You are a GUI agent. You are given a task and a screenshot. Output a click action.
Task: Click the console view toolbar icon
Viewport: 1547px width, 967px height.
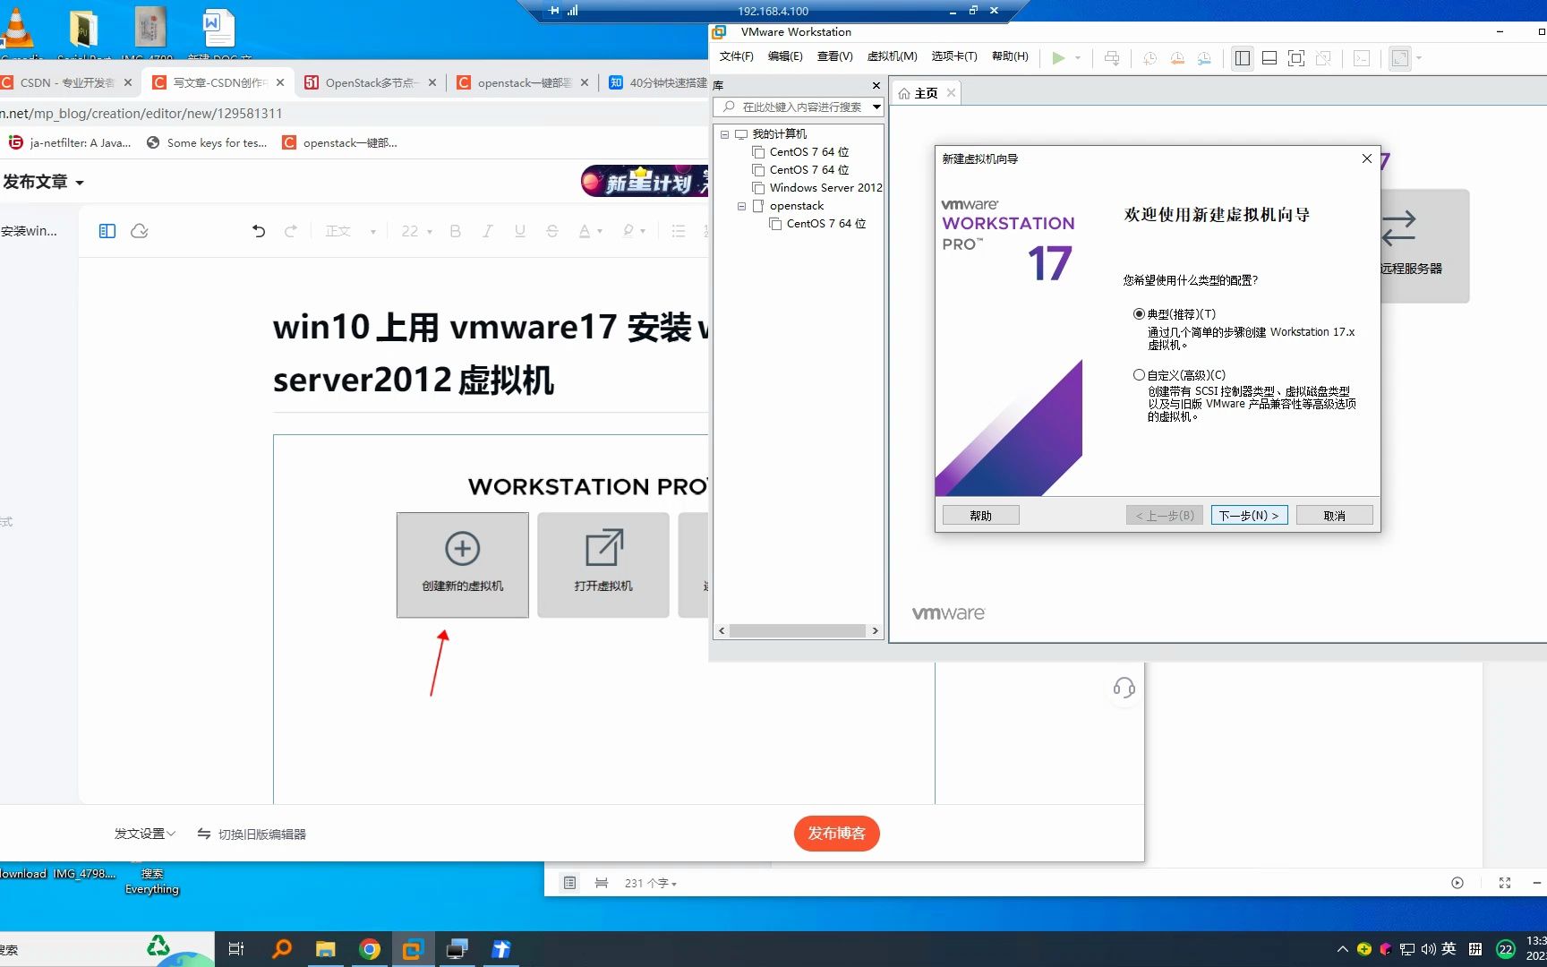coord(1362,58)
